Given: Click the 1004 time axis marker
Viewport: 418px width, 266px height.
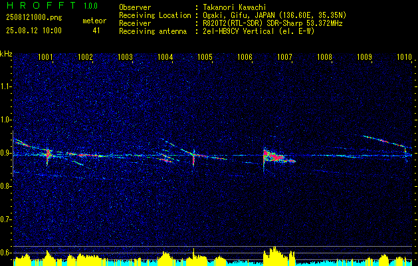Looking at the screenshot, I should point(165,57).
